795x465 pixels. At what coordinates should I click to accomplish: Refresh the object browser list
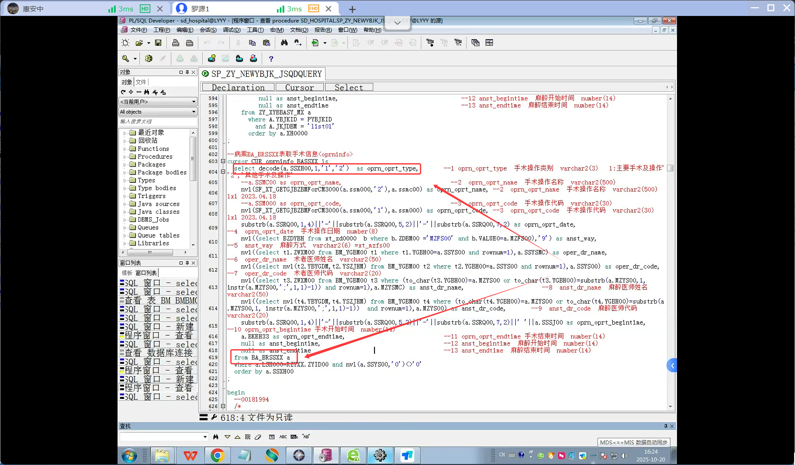tap(123, 92)
